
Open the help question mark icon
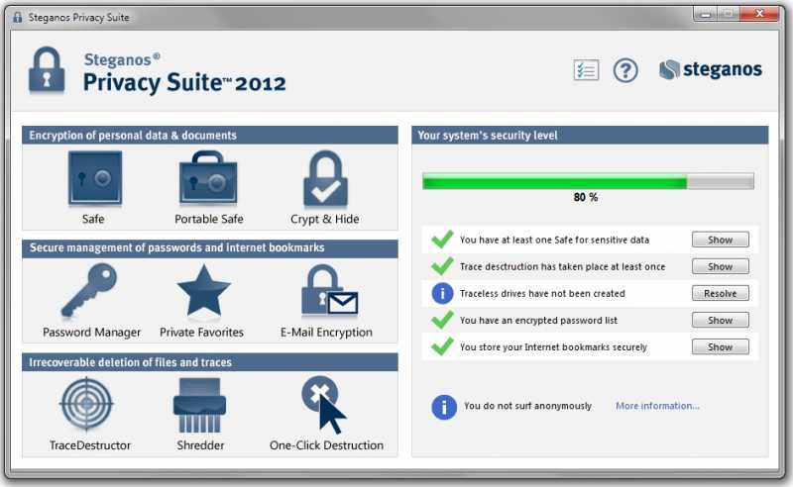(625, 70)
